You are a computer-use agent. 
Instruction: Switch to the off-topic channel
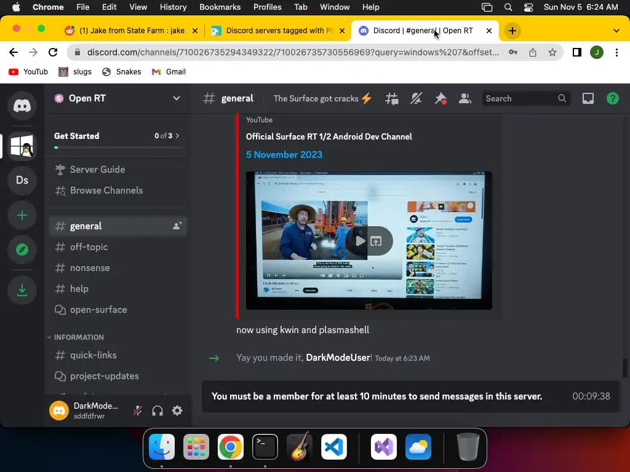tap(118, 247)
